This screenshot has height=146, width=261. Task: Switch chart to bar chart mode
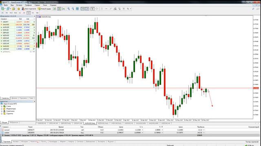click(x=55, y=9)
